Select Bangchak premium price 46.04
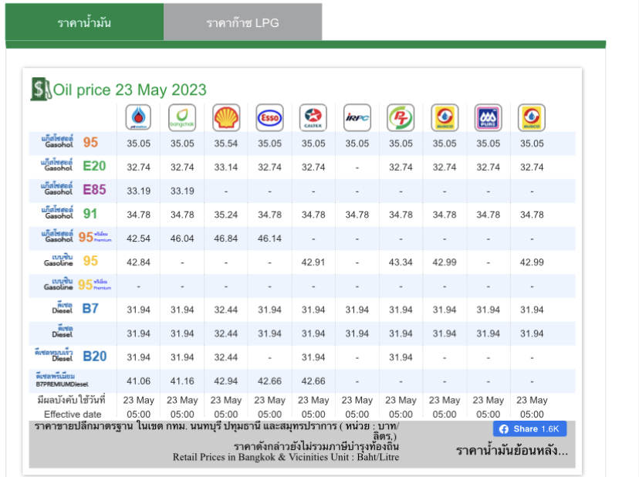 pos(182,238)
